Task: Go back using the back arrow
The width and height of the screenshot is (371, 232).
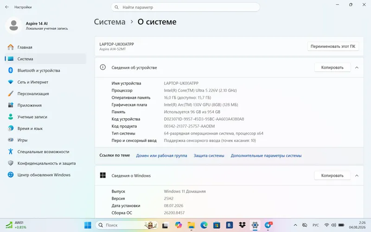Action: click(7, 7)
